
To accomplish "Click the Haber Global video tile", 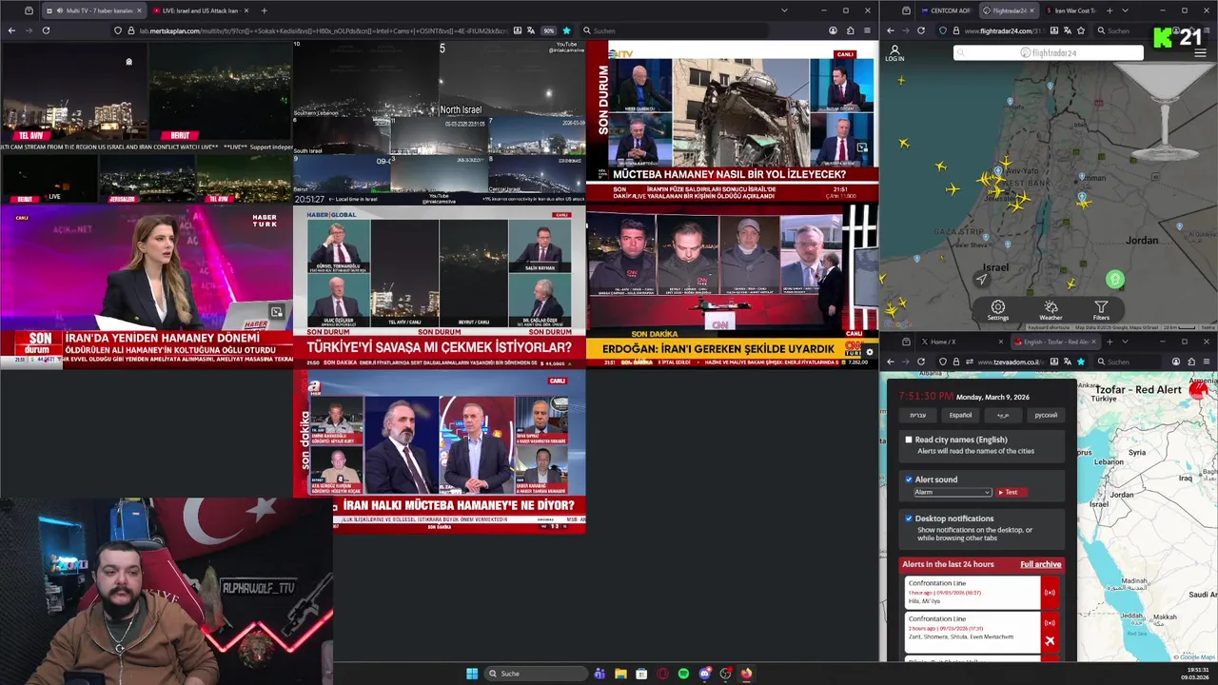I will 439,286.
